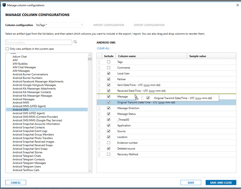Select Android TextNow Calls artifact
Image resolution: width=241 pixels, height=189 pixels.
[x=26, y=170]
